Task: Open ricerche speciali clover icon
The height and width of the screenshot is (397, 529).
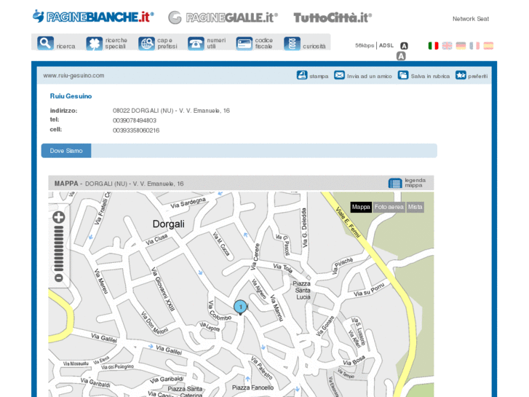Action: tap(94, 44)
